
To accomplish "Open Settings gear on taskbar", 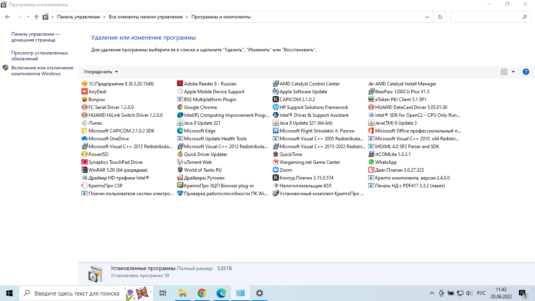I will click(259, 293).
